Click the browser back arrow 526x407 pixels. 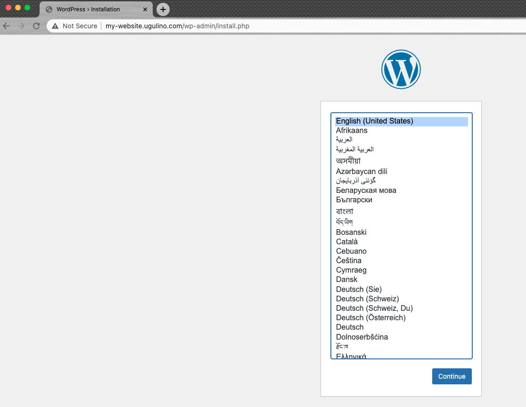(7, 26)
